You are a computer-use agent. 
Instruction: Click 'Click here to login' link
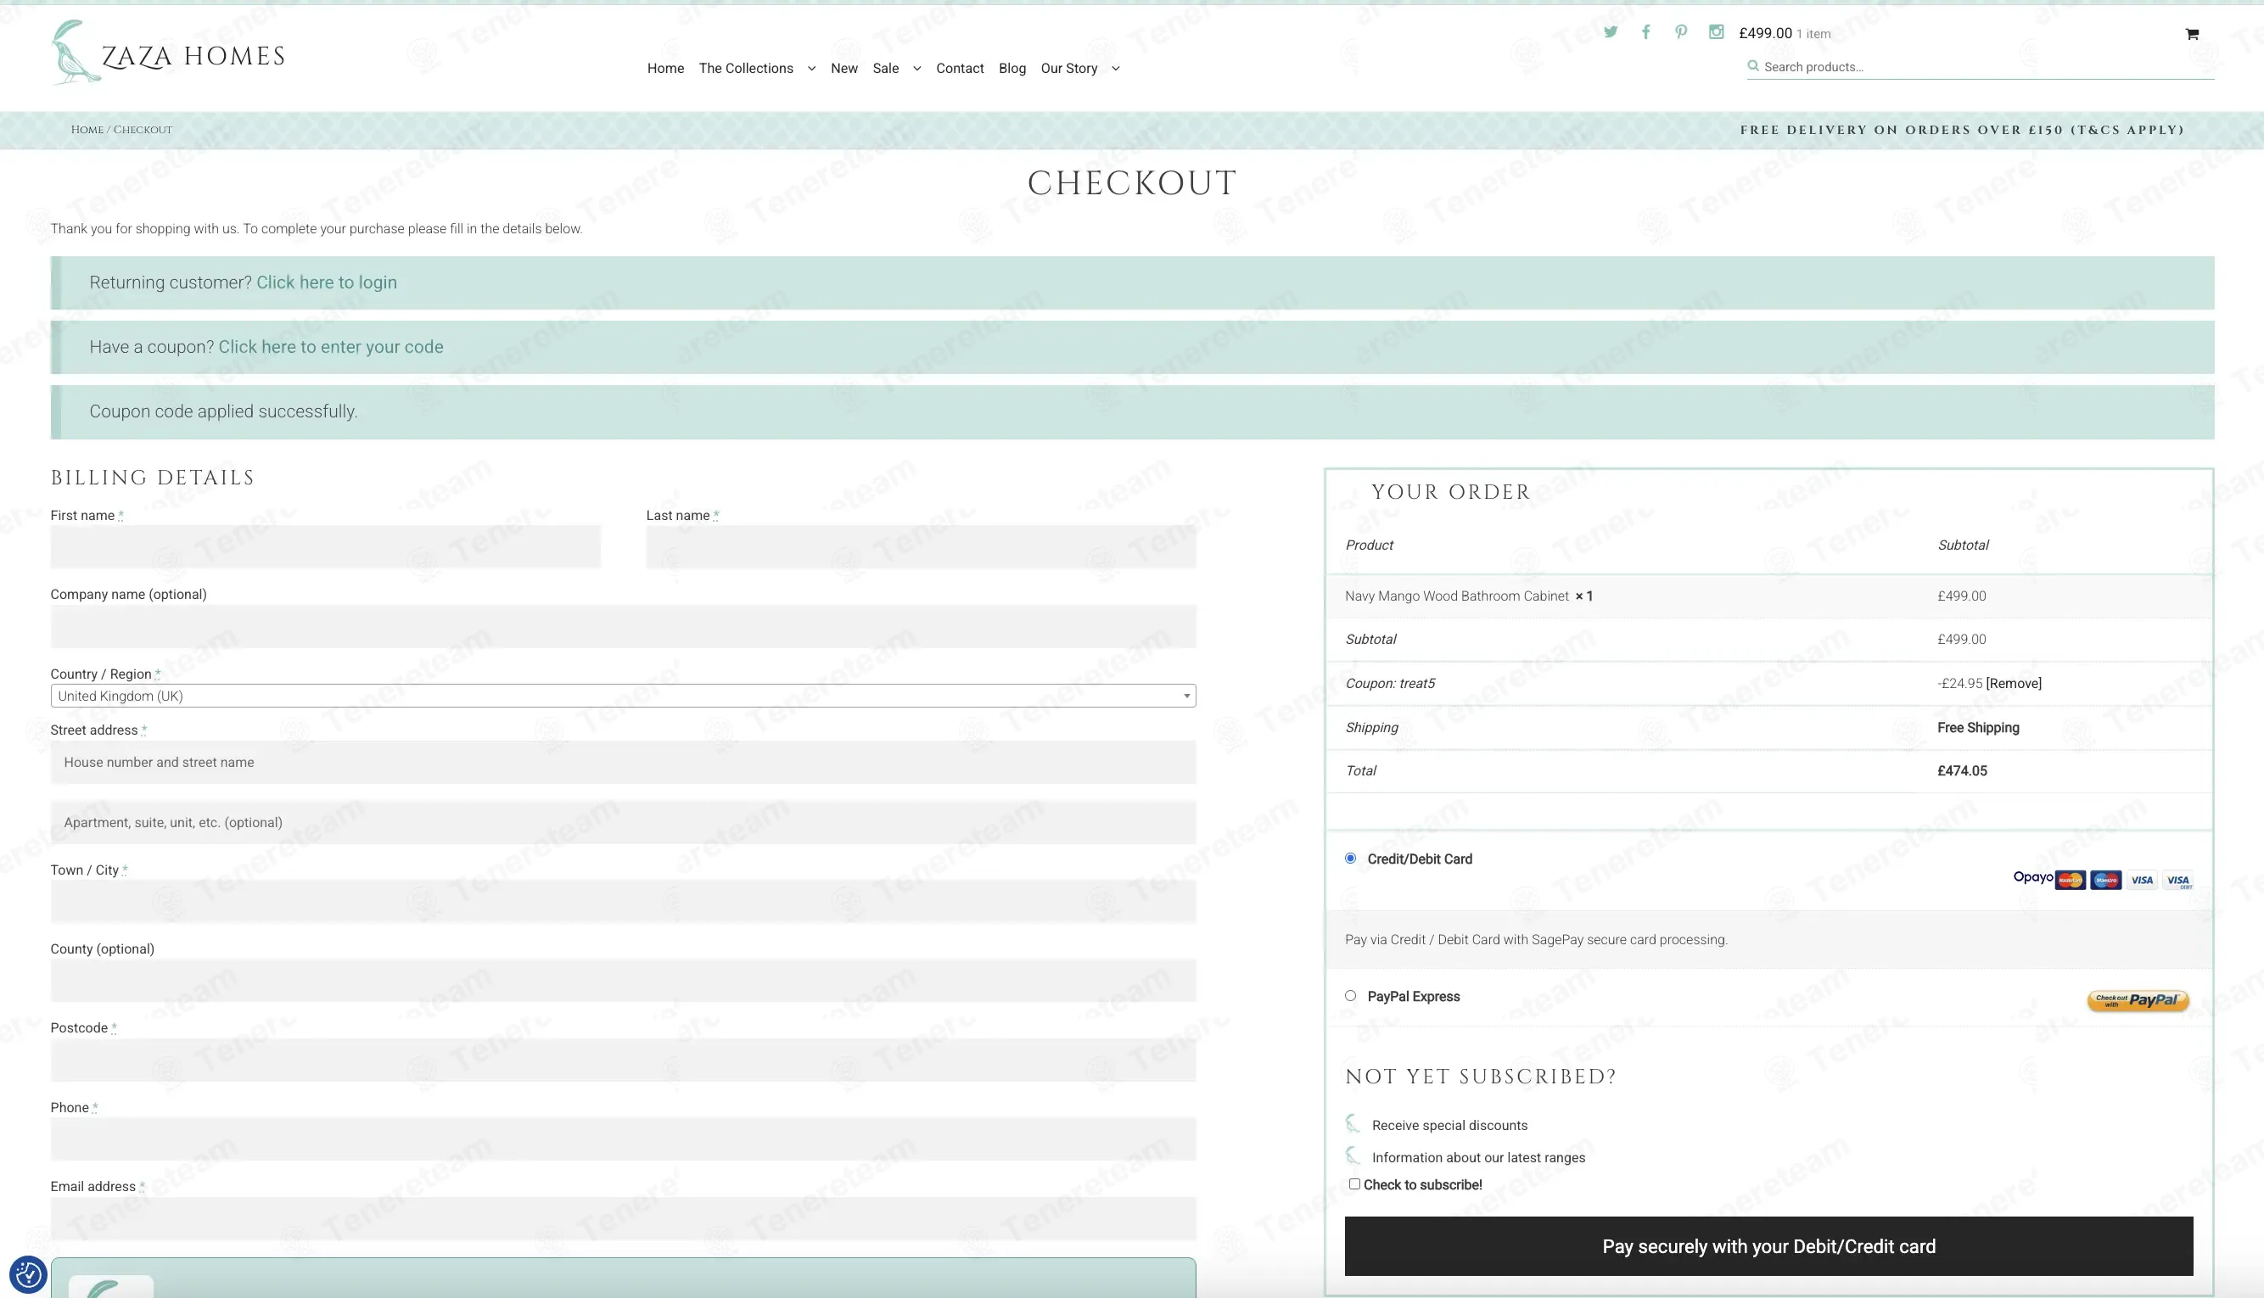[x=327, y=283]
